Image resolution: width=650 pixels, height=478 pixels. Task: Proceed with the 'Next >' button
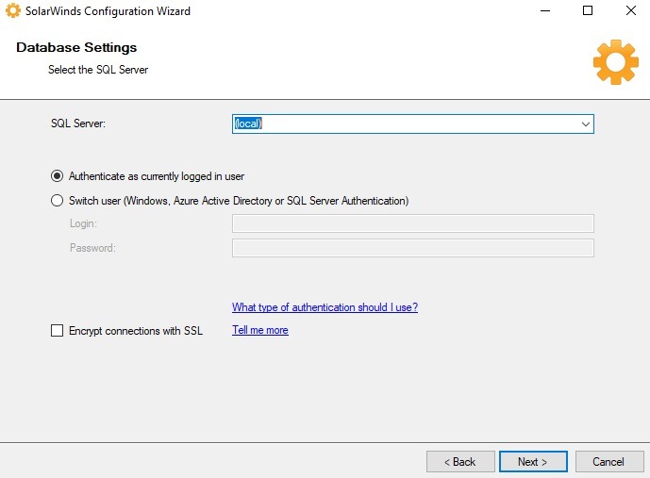pyautogui.click(x=533, y=462)
